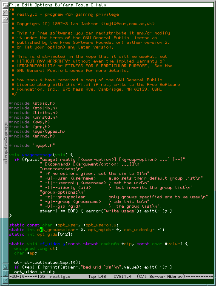This screenshot has width=216, height=286.
Task: Place cursor on usagemessage function name
Action: [x=37, y=155]
